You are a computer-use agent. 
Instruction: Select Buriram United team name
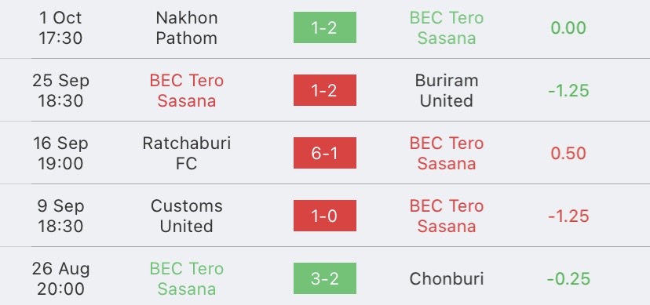coord(447,91)
